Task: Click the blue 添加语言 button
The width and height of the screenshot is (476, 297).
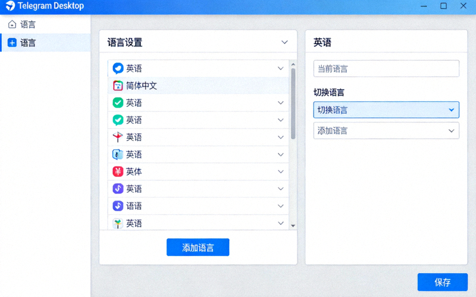Action: tap(198, 247)
